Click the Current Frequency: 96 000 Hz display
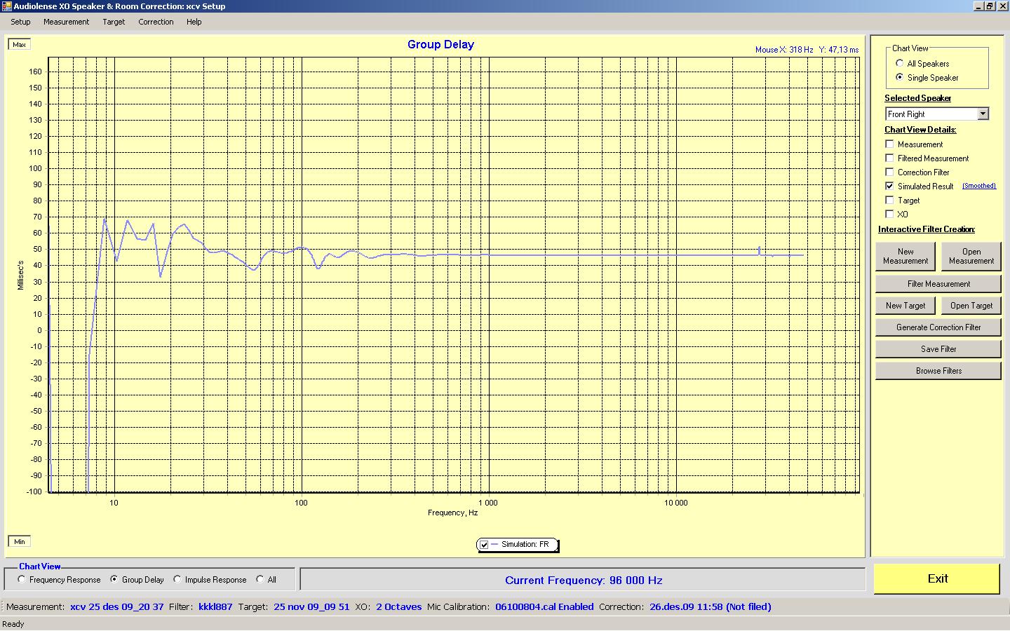 coord(583,580)
